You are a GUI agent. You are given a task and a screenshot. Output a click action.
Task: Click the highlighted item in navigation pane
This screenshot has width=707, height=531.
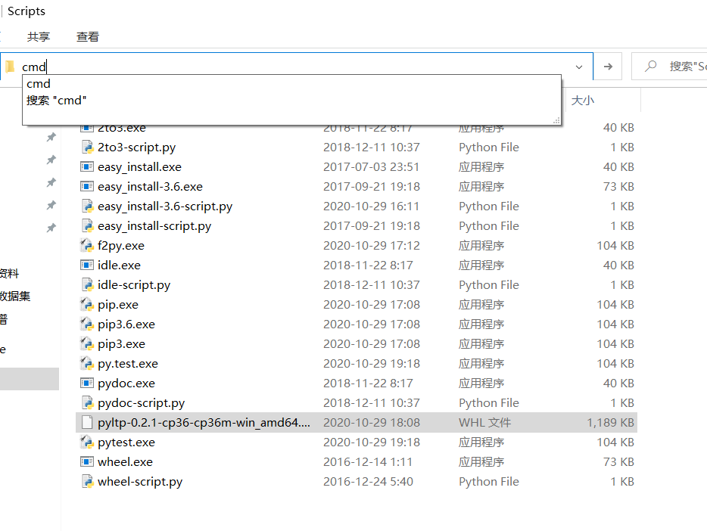coord(30,379)
